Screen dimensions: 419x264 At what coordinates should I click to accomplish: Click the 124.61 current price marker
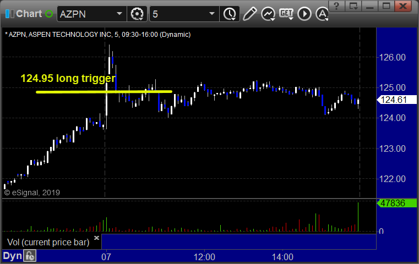[x=396, y=100]
